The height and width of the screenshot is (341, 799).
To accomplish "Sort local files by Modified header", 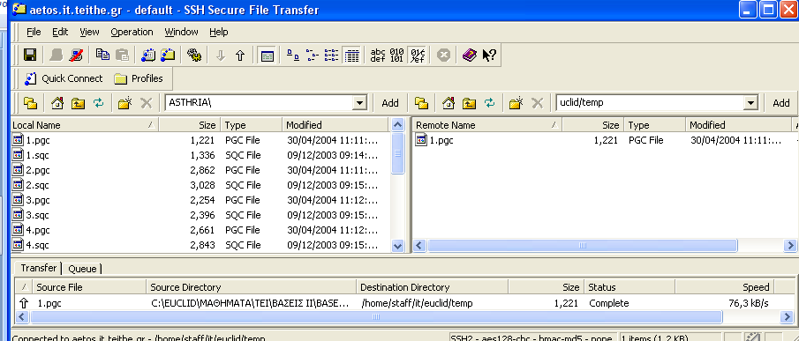I will [335, 125].
